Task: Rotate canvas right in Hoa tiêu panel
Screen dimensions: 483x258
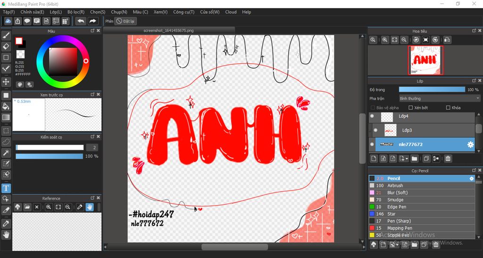Action: point(435,40)
